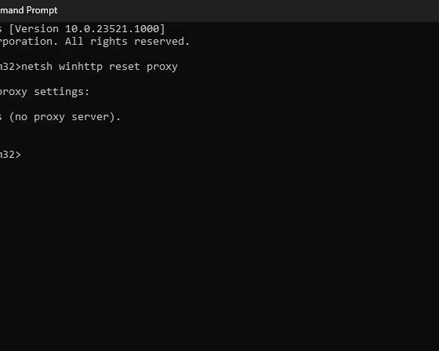Click the Version 10.0.23521.1000 text
Viewport: 439px width, 351px height.
87,28
